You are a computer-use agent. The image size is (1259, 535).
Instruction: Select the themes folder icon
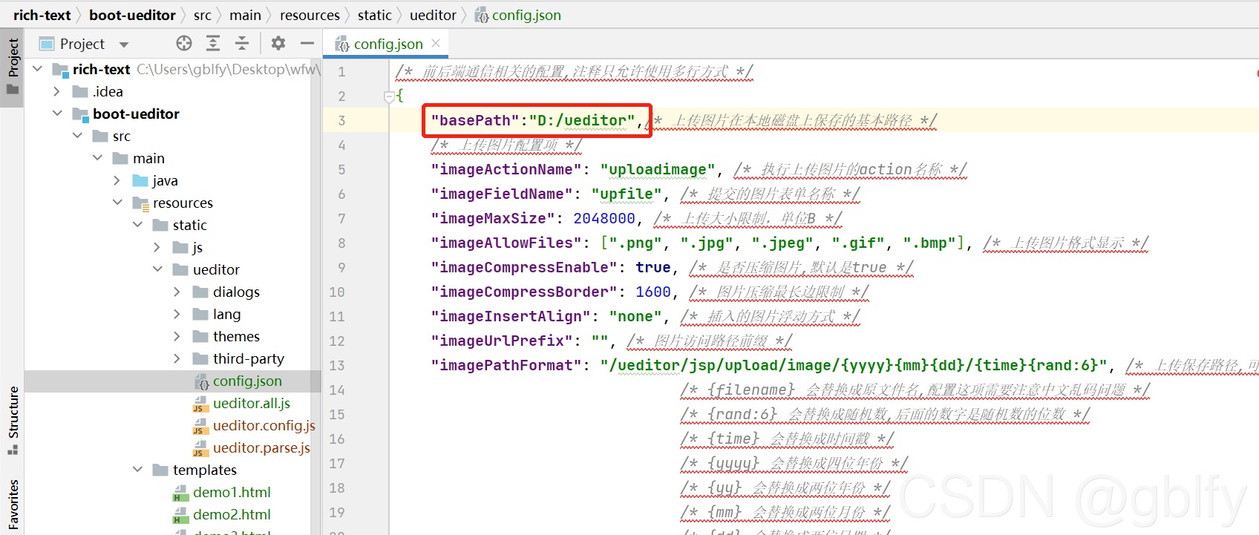[x=200, y=336]
